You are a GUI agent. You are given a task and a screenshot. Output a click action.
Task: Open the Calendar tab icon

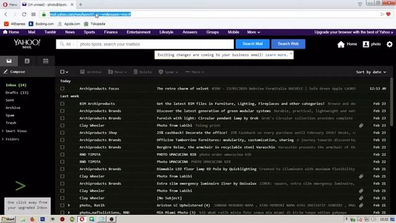45,61
